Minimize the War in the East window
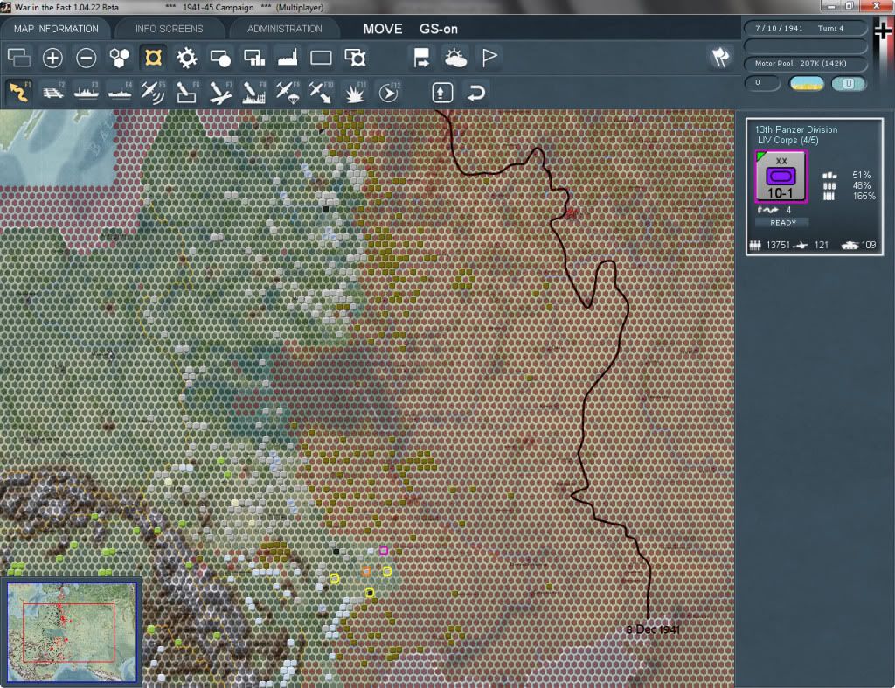 click(x=830, y=6)
